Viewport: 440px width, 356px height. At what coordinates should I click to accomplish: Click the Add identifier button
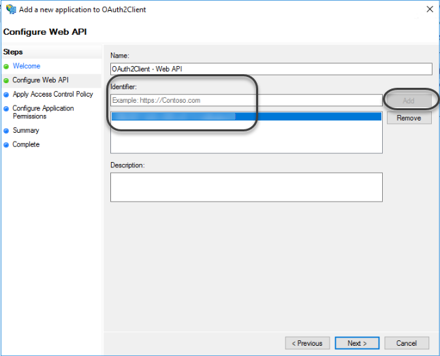point(409,101)
